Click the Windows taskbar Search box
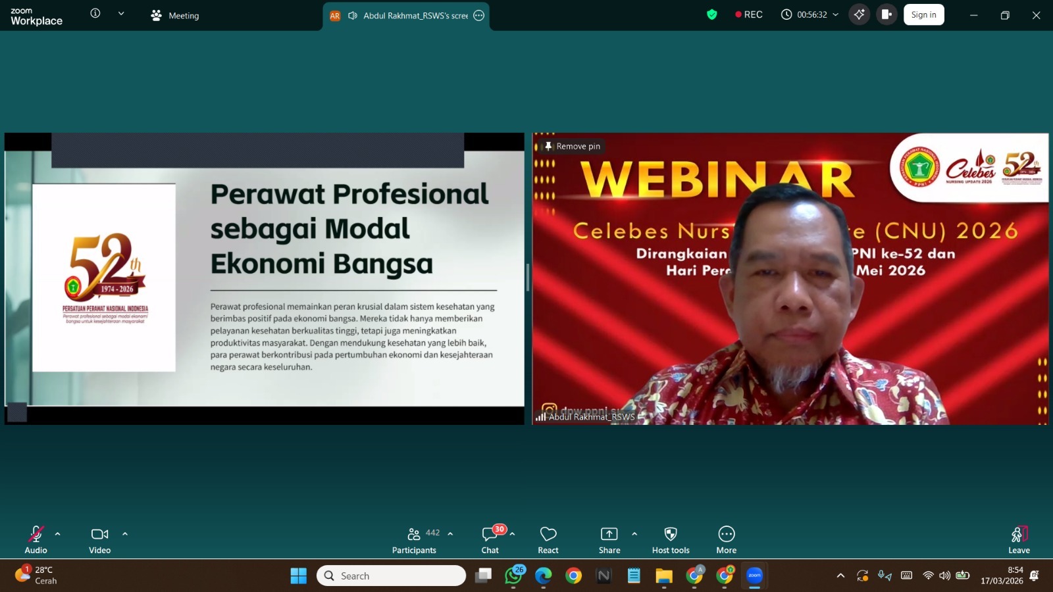The image size is (1053, 592). click(392, 576)
